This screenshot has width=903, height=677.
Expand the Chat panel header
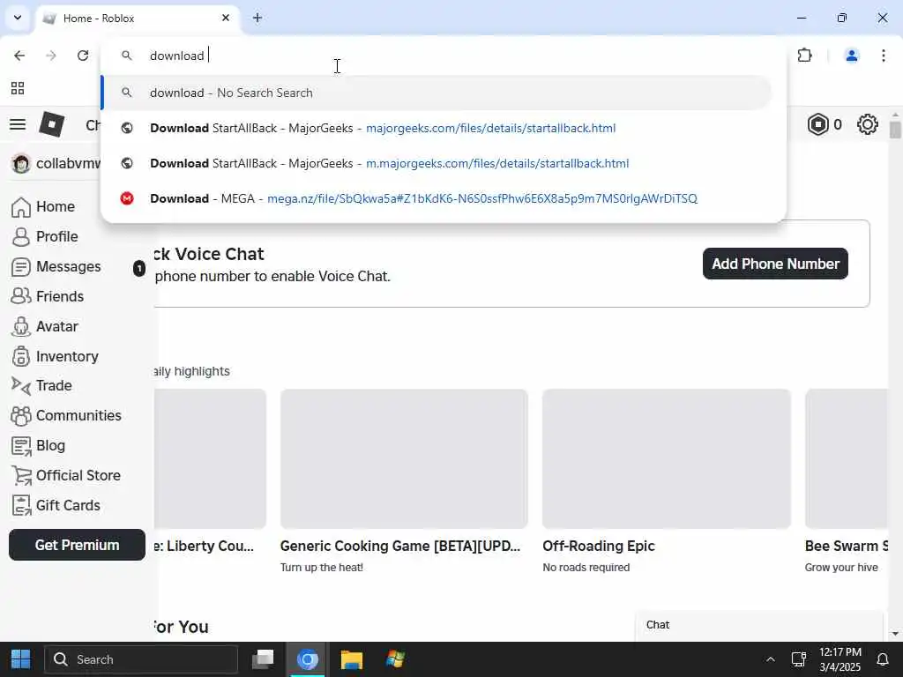[x=759, y=625]
